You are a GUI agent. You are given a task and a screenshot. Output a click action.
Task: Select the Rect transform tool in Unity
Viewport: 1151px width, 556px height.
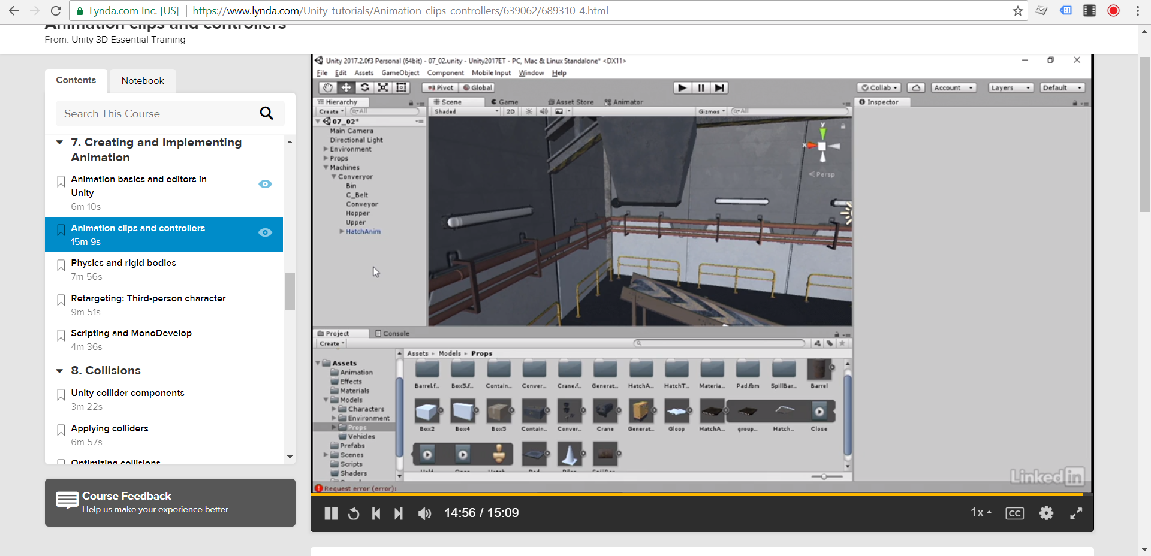coord(402,87)
